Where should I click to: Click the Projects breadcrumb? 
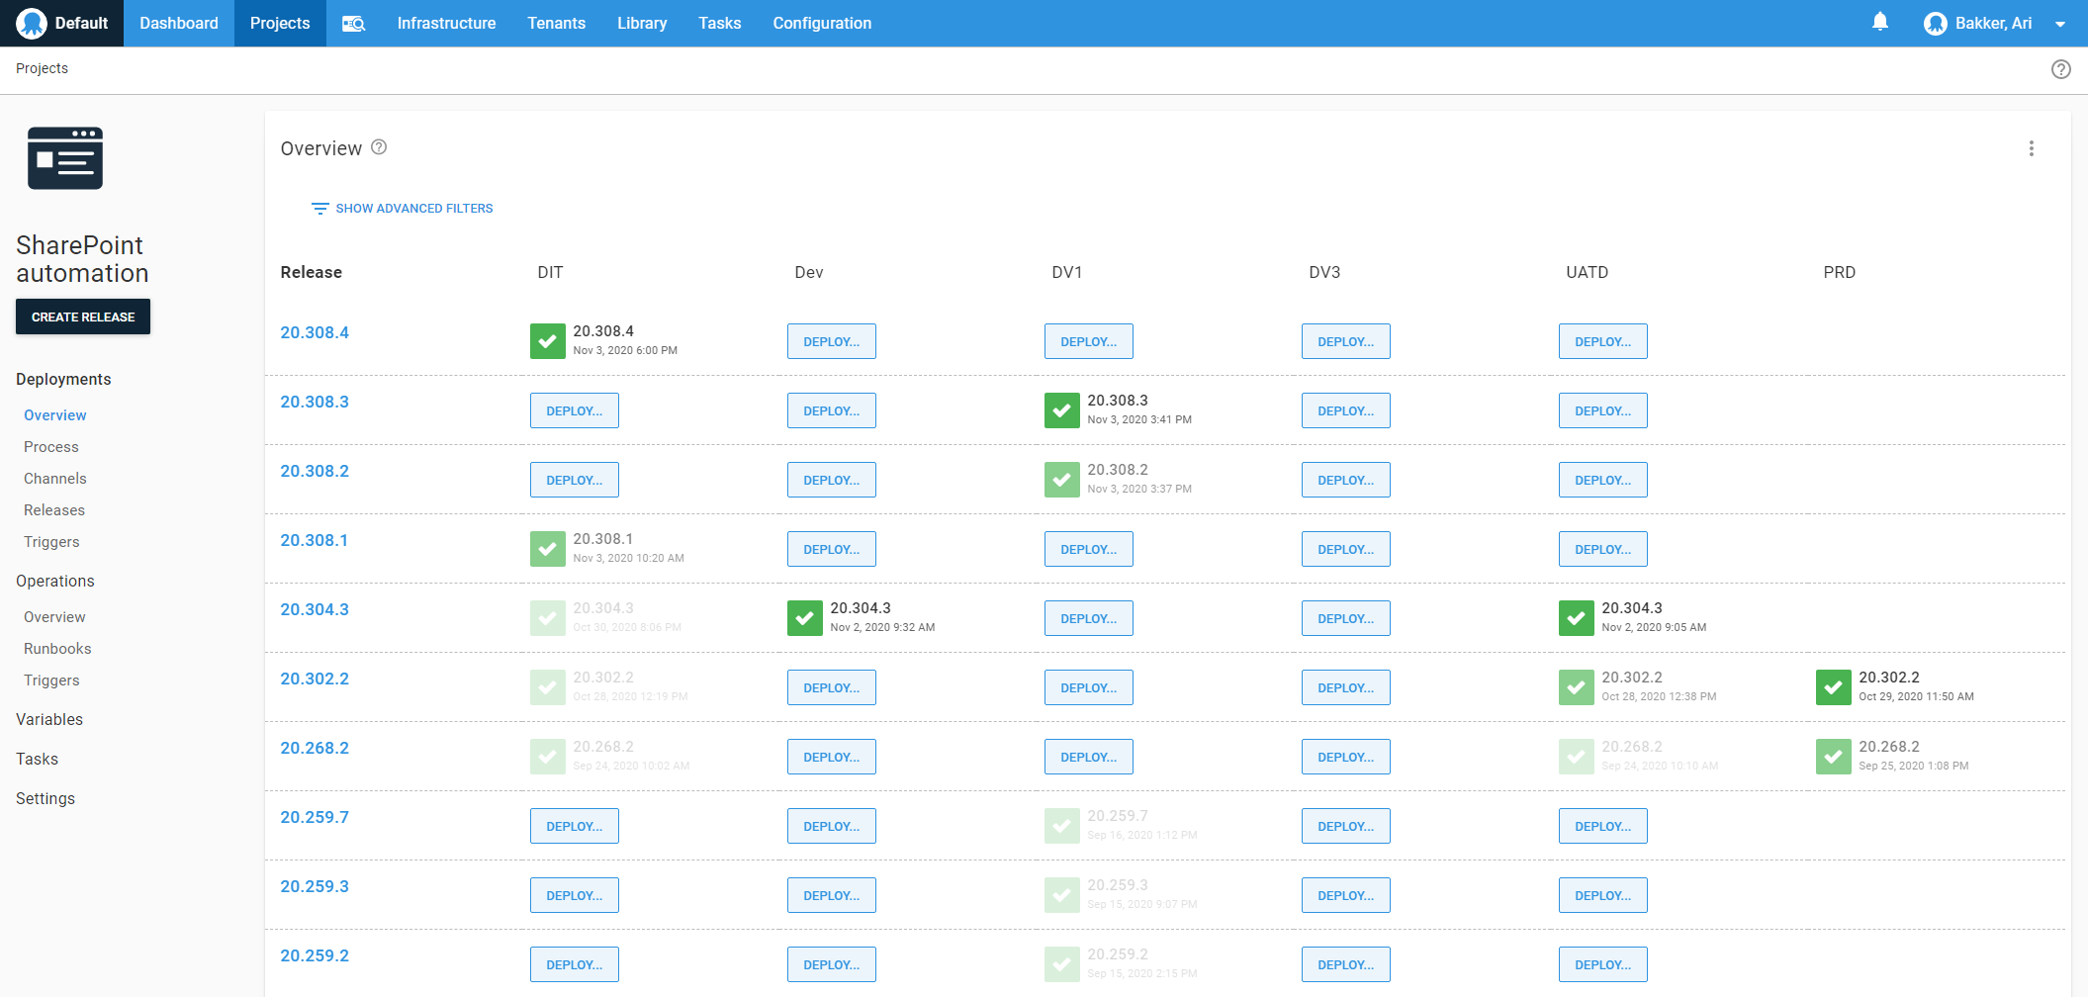click(x=42, y=68)
